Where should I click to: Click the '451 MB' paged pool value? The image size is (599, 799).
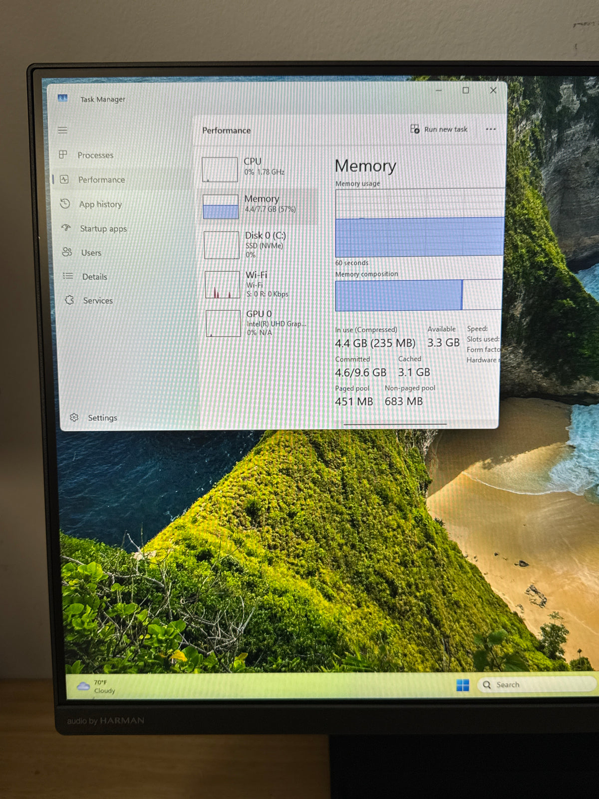point(354,401)
